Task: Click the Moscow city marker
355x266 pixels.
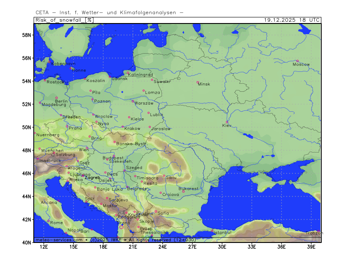Action: [297, 61]
